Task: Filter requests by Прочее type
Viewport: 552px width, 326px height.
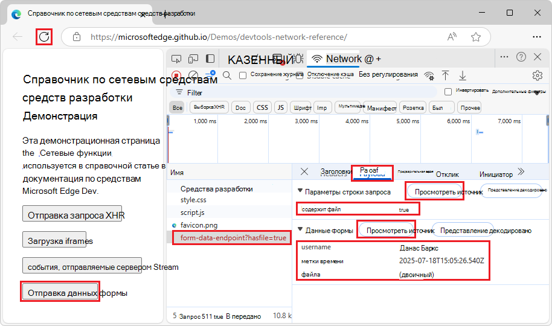Action: click(x=470, y=107)
